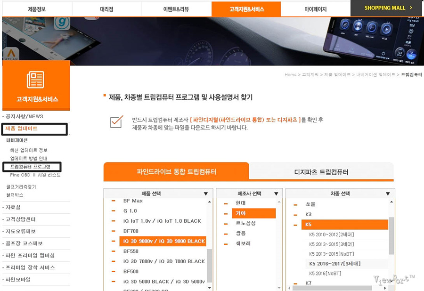Select K5 2010~2012[2세대]
This screenshot has height=291, width=424.
(332, 234)
